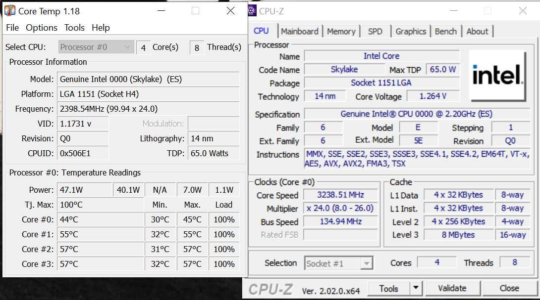
Task: Switch to the About tab in CPU-Z
Action: (x=477, y=31)
